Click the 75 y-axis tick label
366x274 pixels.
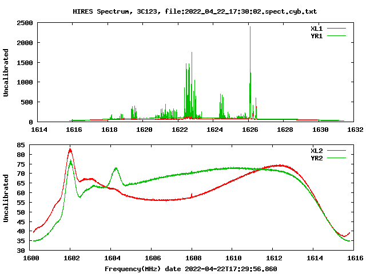(x=21, y=164)
